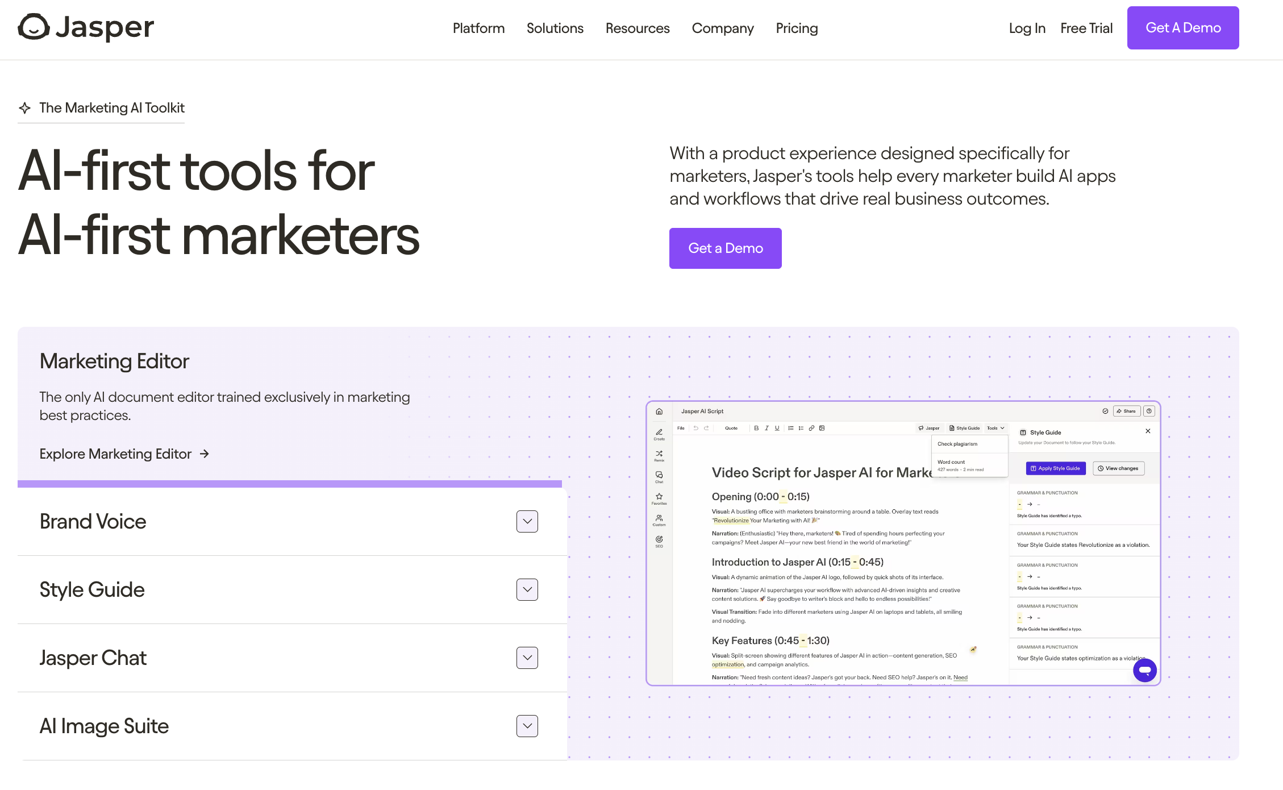Viewport: 1283px width, 790px height.
Task: Click the Apply Style Guide button
Action: (x=1055, y=468)
